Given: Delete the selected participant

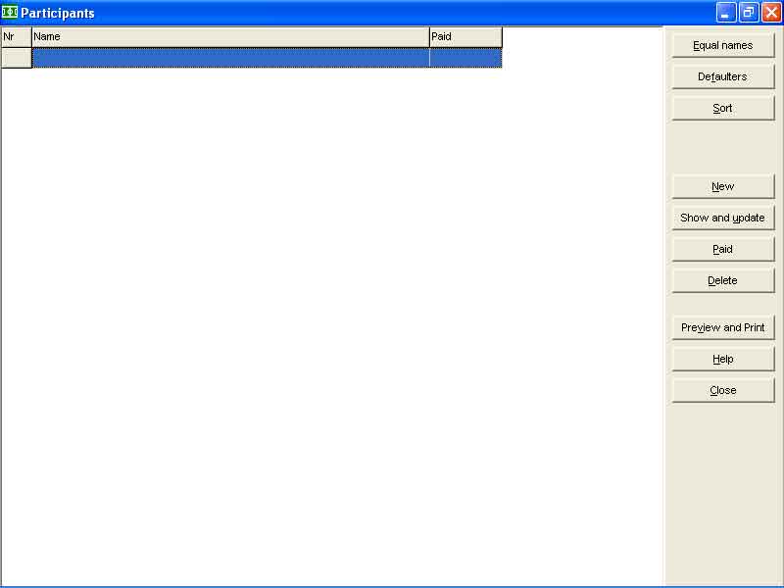Looking at the screenshot, I should tap(723, 280).
